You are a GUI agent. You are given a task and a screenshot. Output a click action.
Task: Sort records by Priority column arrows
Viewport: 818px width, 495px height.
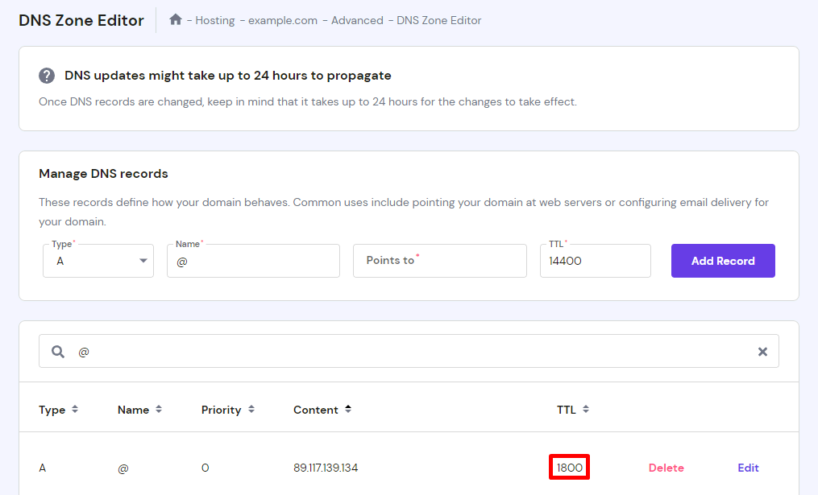[x=251, y=410]
